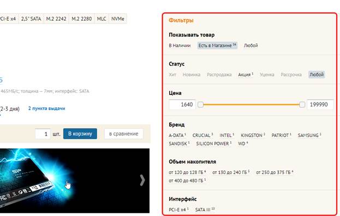Select 'Есть в Магазине' availability option

click(x=217, y=45)
